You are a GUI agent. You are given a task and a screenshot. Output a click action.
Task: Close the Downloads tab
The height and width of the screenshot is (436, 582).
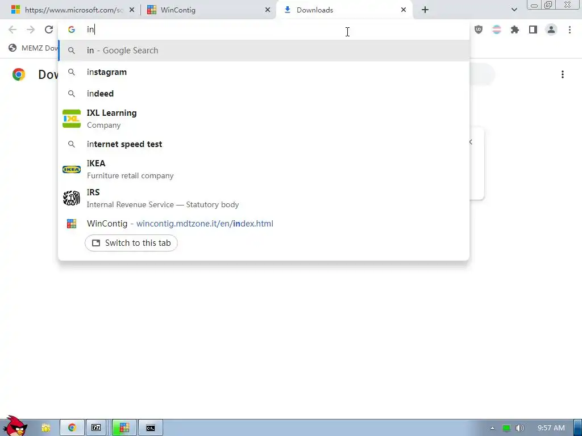tap(404, 10)
